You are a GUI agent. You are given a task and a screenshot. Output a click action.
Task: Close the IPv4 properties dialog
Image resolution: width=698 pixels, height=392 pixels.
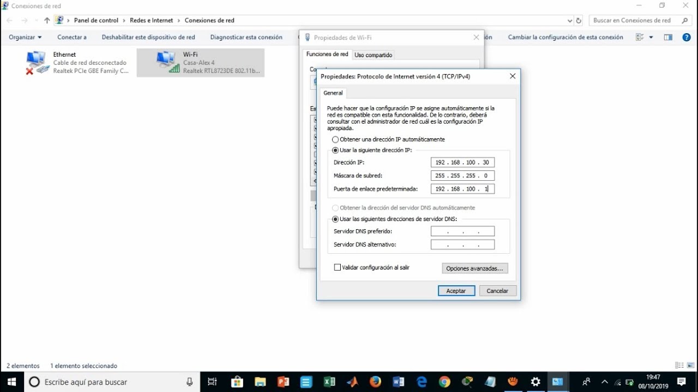(513, 77)
